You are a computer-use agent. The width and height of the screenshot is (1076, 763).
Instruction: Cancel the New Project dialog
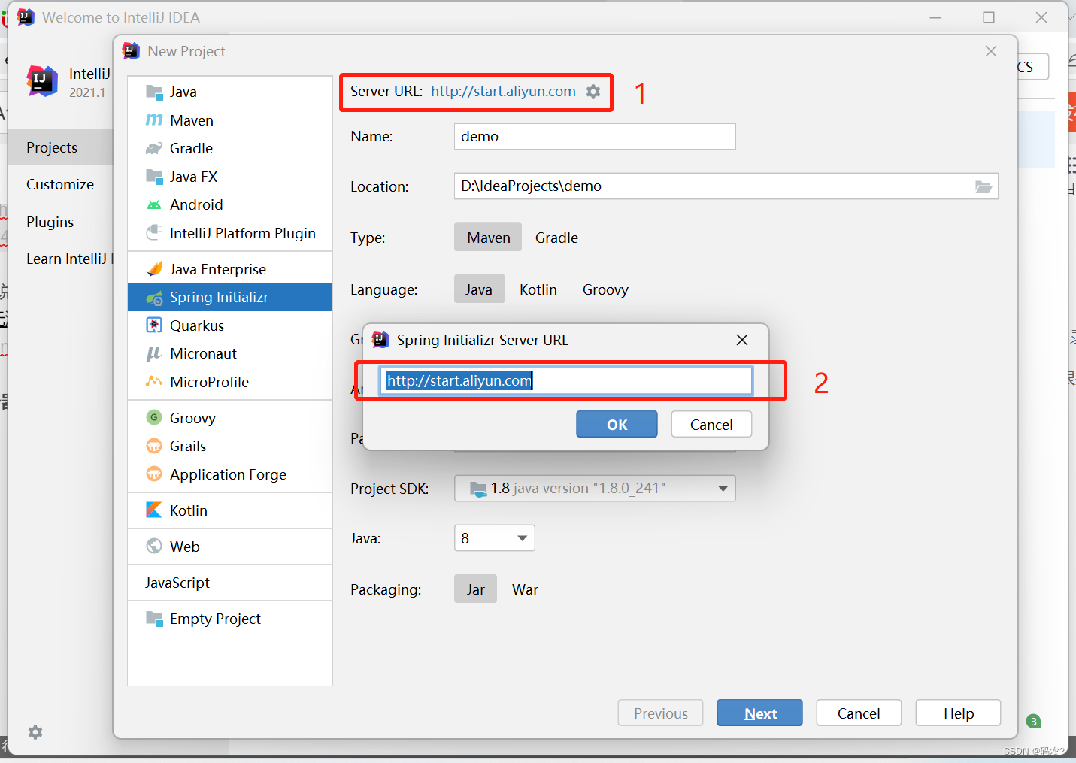[859, 713]
